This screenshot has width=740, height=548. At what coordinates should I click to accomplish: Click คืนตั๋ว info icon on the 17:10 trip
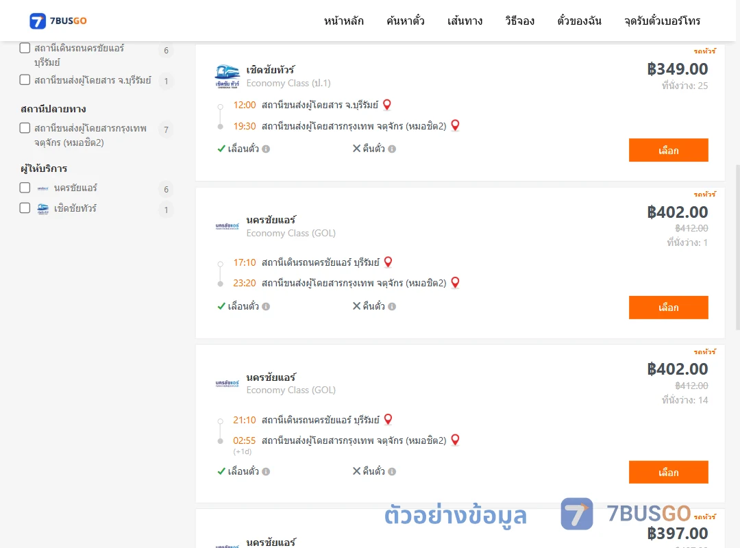click(x=392, y=307)
